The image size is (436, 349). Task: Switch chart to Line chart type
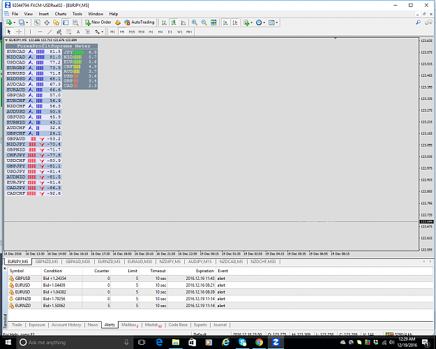[x=183, y=22]
